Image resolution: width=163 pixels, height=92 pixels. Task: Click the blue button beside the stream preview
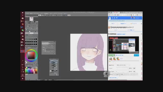(136, 55)
